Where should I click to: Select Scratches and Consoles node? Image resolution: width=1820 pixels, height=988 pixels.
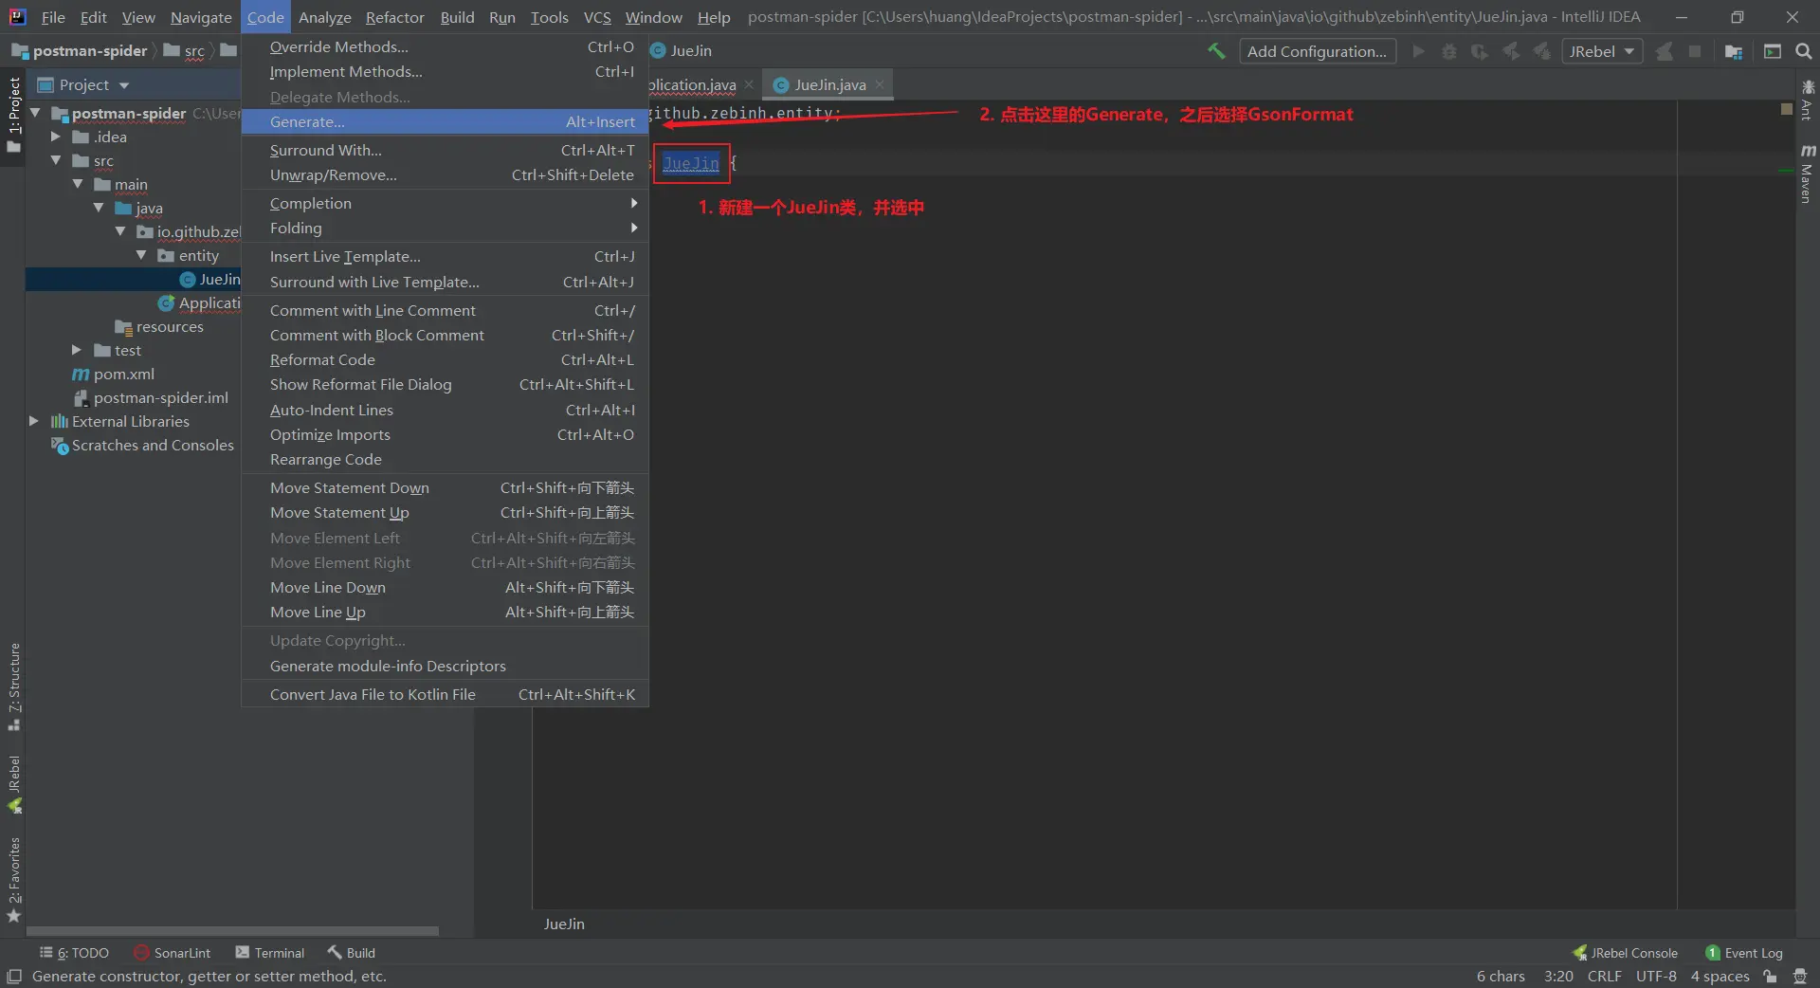point(152,445)
